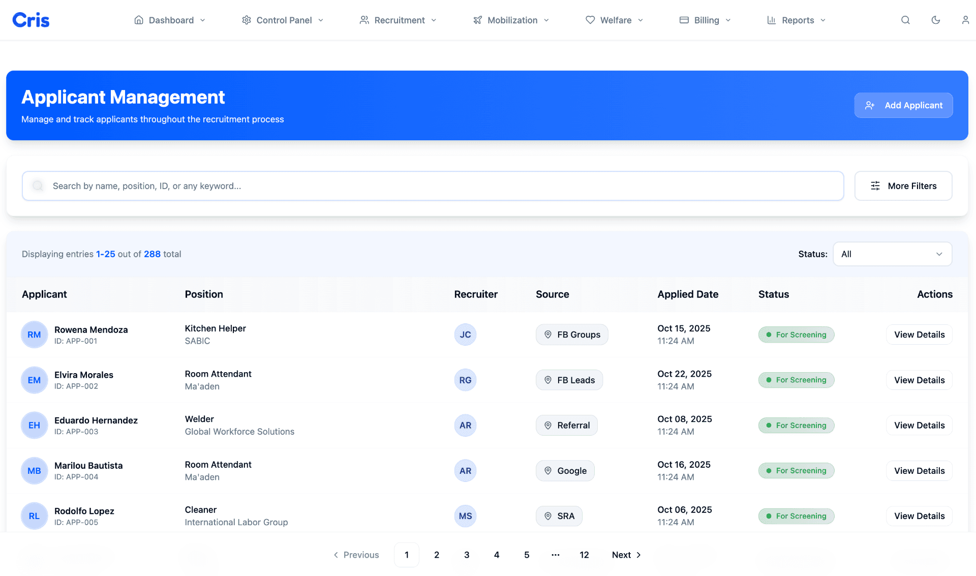The height and width of the screenshot is (576, 976).
Task: View Details for Marilou Bautista
Action: point(919,471)
